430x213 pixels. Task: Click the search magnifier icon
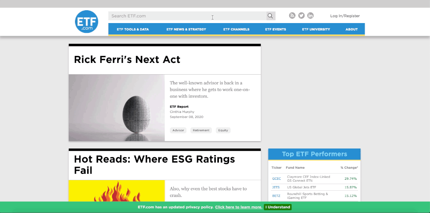(x=271, y=16)
